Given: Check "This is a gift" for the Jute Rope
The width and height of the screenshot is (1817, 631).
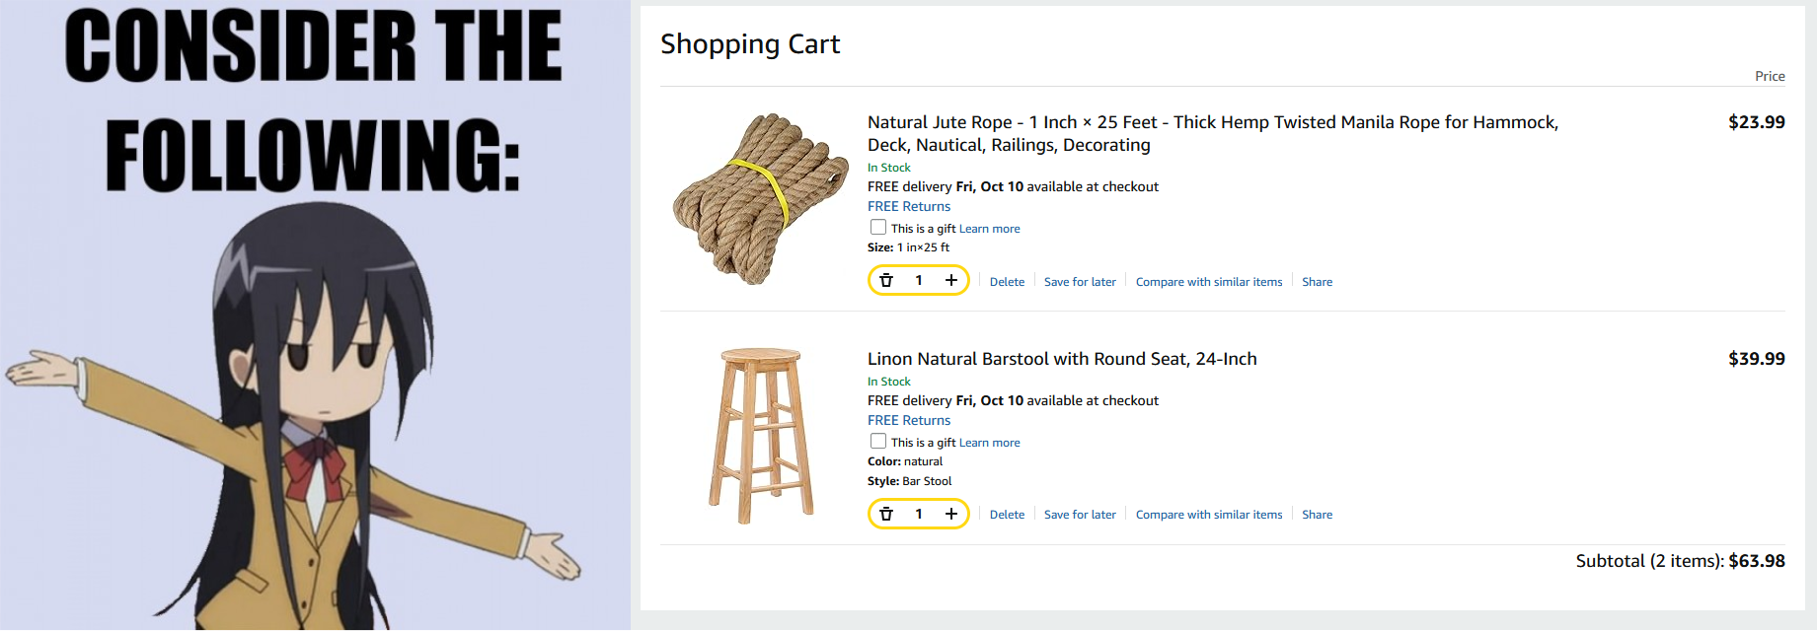Looking at the screenshot, I should [x=878, y=228].
